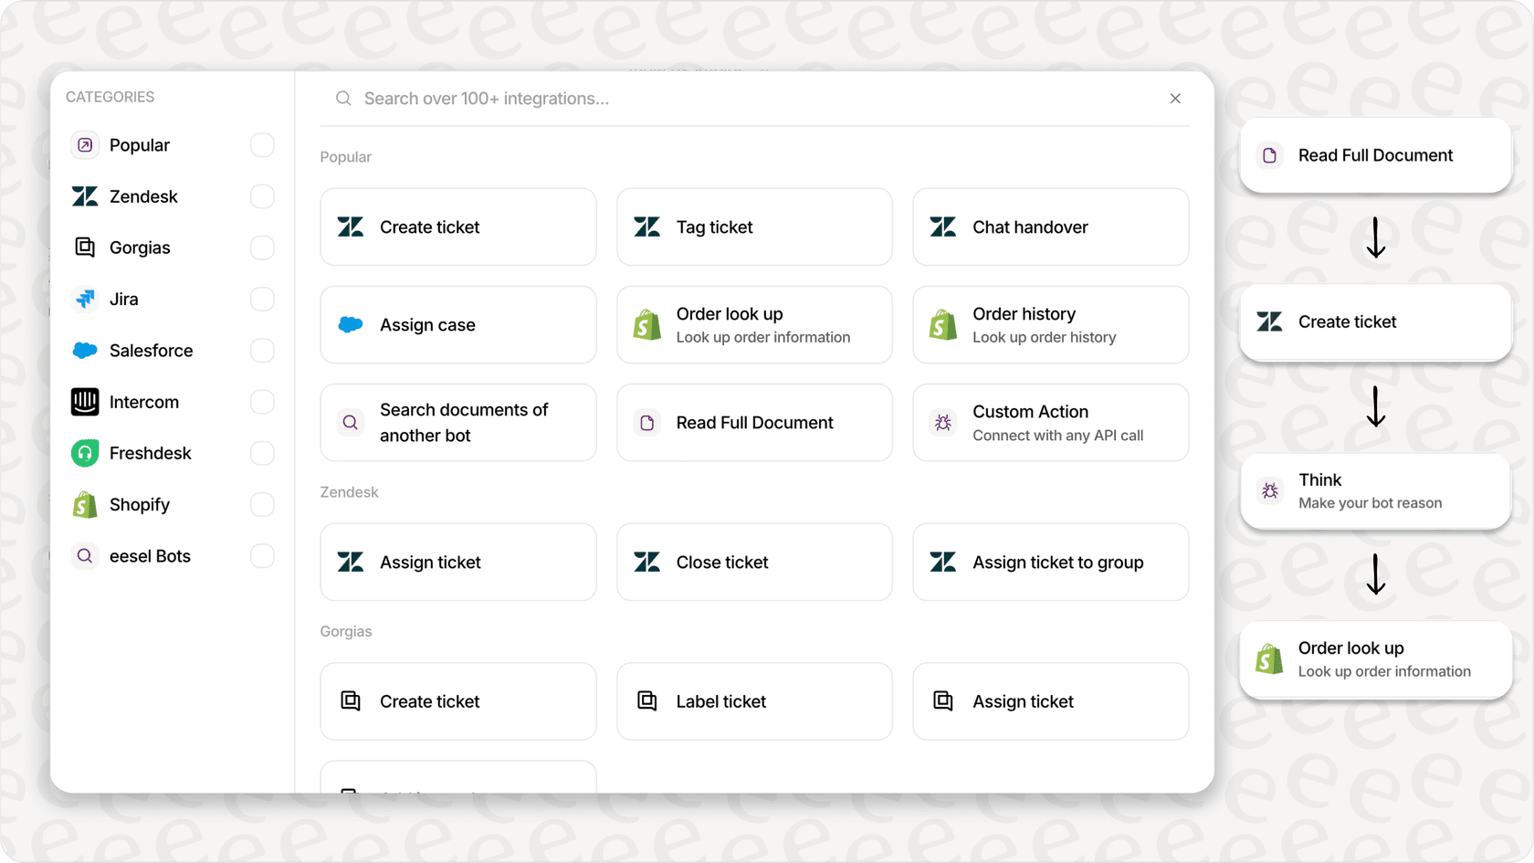This screenshot has width=1534, height=863.
Task: Click the Salesforce cloud logo in categories
Action: (x=85, y=351)
